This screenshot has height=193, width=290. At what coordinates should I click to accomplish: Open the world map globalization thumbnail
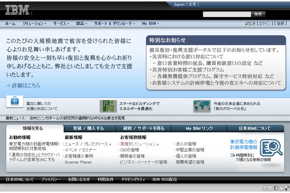[x=202, y=106]
